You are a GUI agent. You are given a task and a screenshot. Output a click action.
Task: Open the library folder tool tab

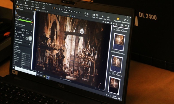pyautogui.click(x=16, y=6)
